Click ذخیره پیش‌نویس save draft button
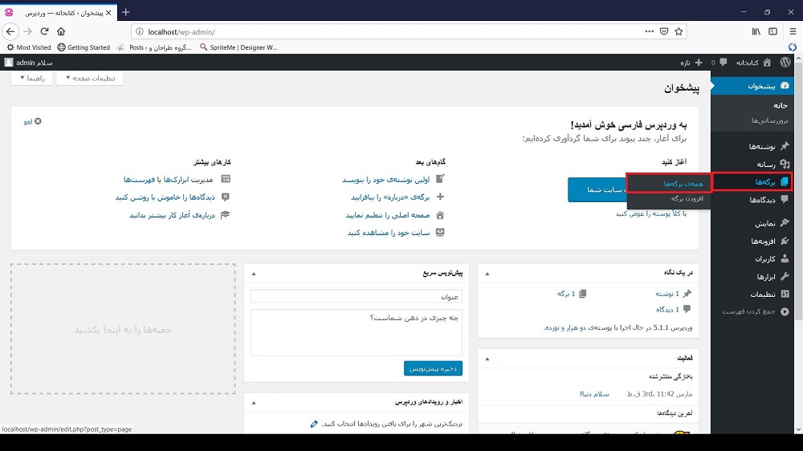This screenshot has width=803, height=451. pyautogui.click(x=433, y=368)
